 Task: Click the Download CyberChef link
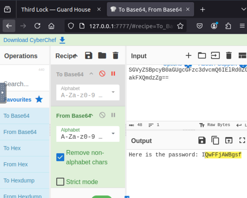(x=30, y=40)
